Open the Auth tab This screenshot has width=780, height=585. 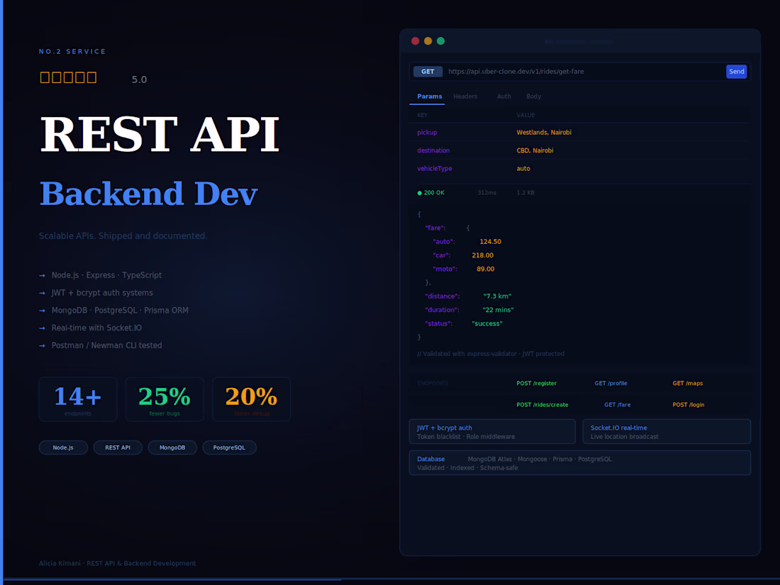click(x=504, y=96)
